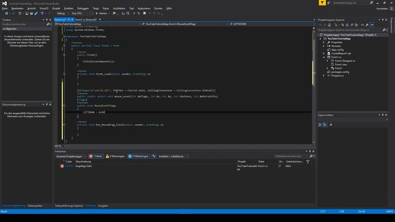Click the editor vertical scrollbar
The height and width of the screenshot is (222, 395).
(x=314, y=85)
